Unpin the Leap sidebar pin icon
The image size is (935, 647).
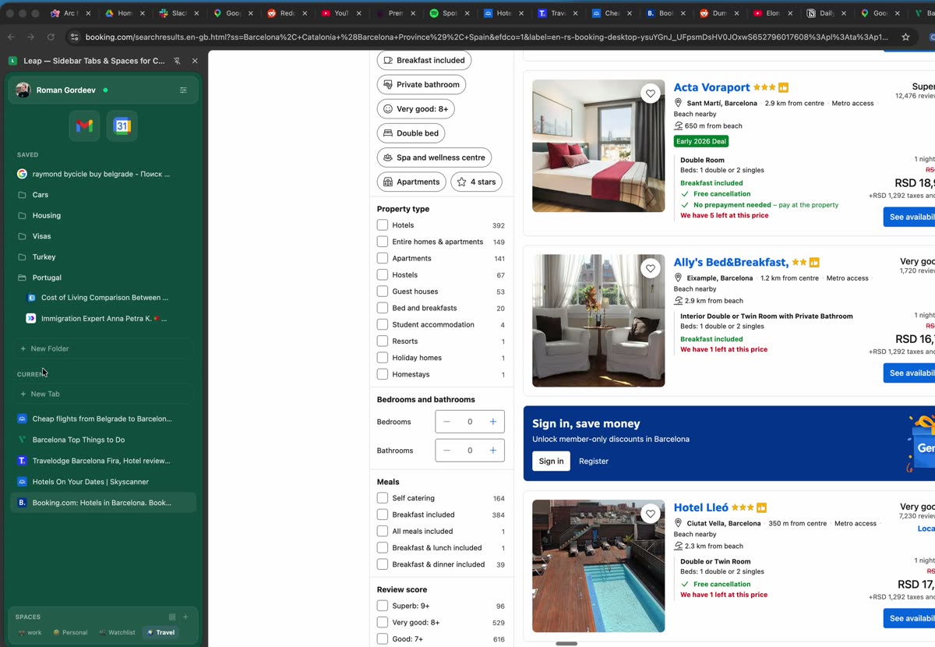pos(177,61)
